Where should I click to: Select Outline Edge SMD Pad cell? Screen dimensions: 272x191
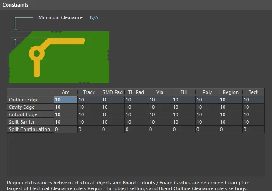[x=113, y=100]
